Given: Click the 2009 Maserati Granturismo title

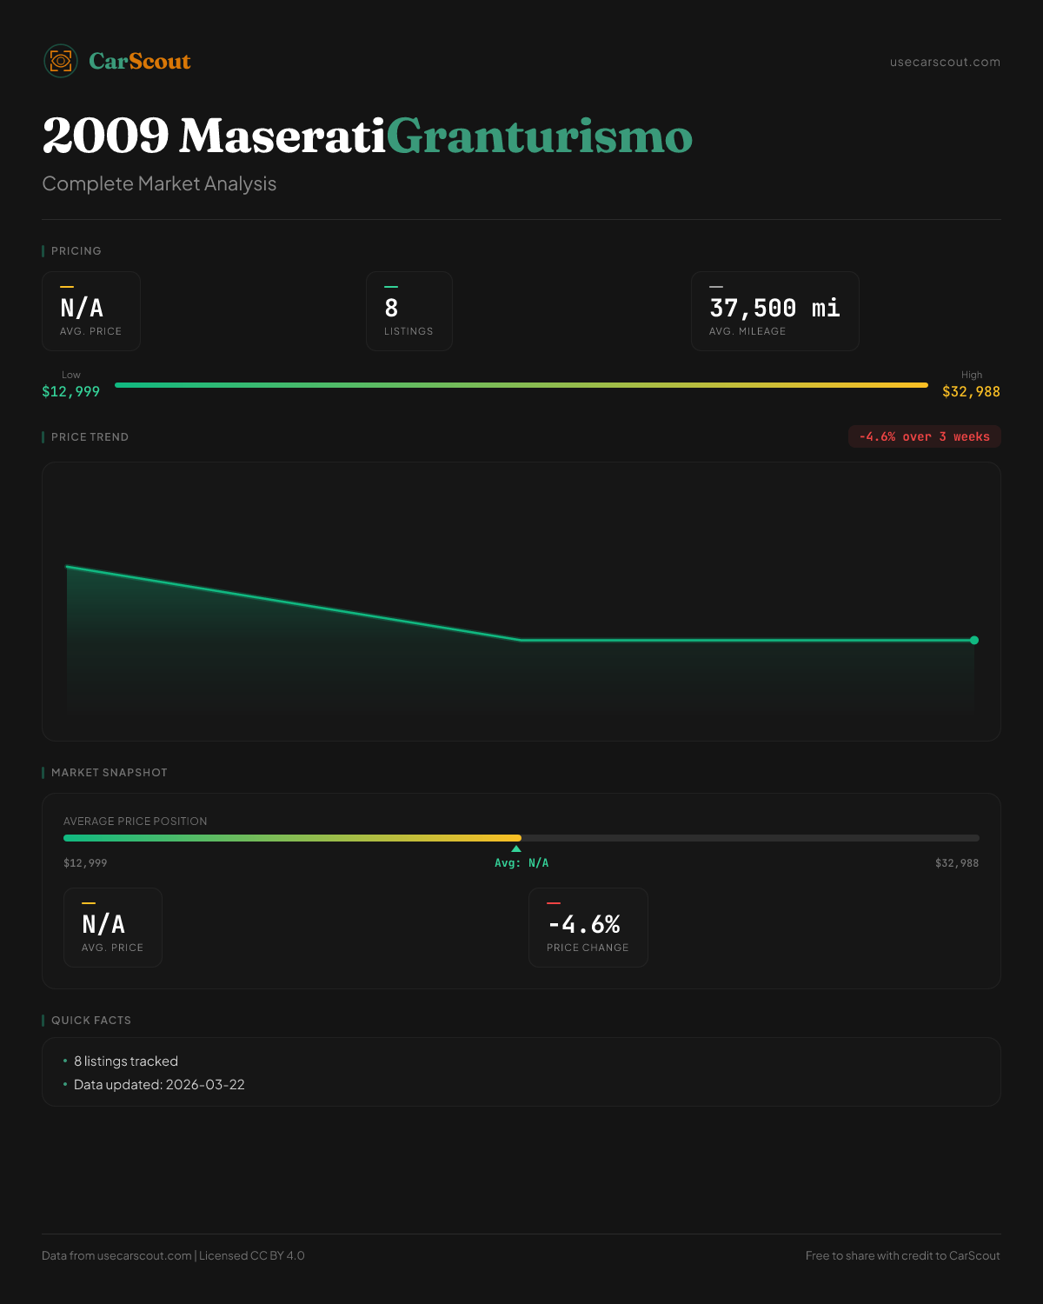Looking at the screenshot, I should pyautogui.click(x=367, y=136).
